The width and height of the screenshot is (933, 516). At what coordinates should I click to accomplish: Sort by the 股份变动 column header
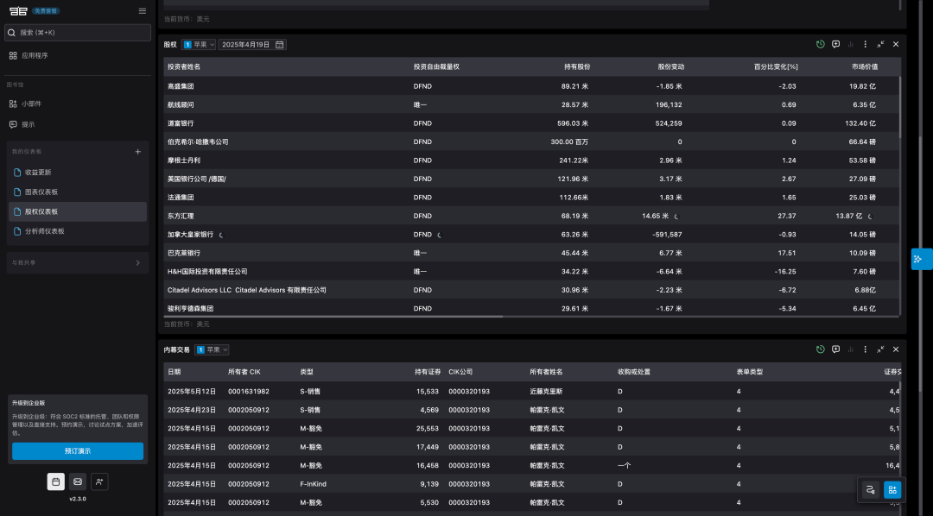(x=671, y=66)
